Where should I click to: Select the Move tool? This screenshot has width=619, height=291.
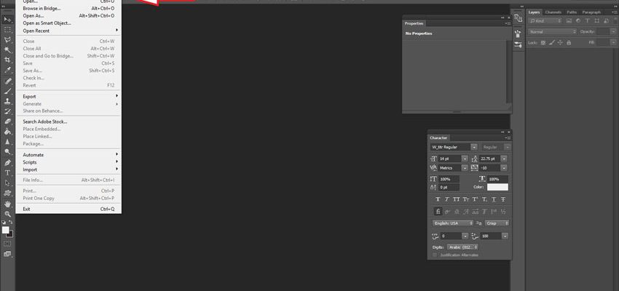pyautogui.click(x=7, y=20)
